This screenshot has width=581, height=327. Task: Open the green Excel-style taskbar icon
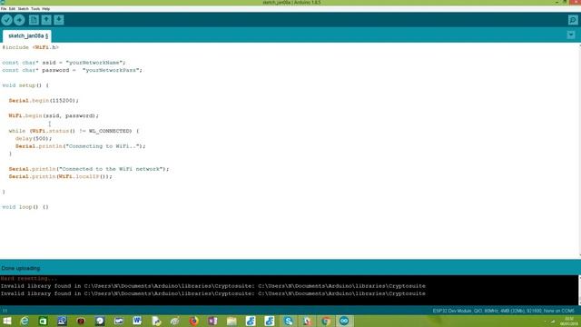(43, 321)
